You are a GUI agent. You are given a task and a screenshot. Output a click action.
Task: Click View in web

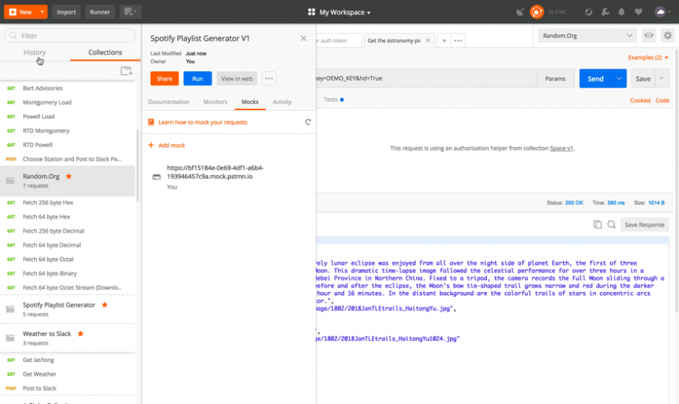pyautogui.click(x=236, y=78)
